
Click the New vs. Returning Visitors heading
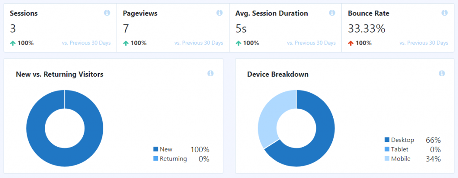59,75
